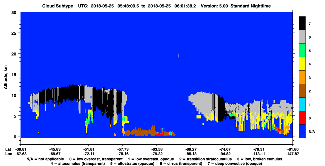Click legend text '2 = transitiion stratocumulus'
Screen dimensions: 325x166
(x=205, y=159)
